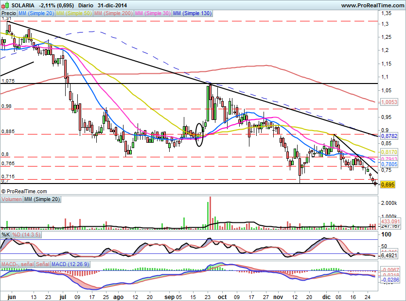This screenshot has width=406, height=301.
Task: Open the www.ProRealTime.com link at top right
Action: pyautogui.click(x=372, y=5)
